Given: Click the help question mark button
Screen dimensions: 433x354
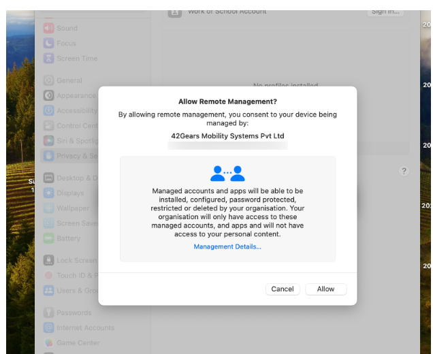Looking at the screenshot, I should (404, 171).
